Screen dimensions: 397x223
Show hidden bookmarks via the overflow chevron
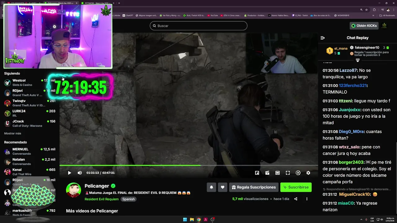pos(373,15)
